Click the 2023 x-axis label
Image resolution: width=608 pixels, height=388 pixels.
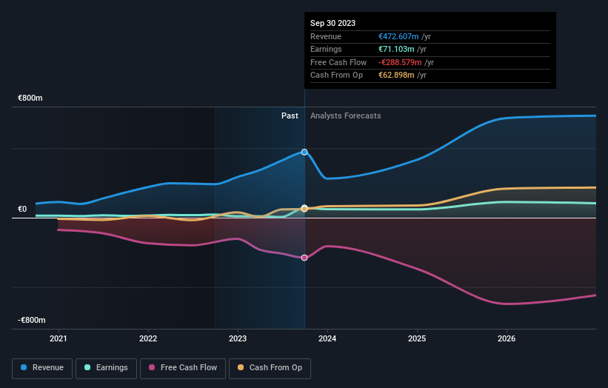(x=238, y=339)
